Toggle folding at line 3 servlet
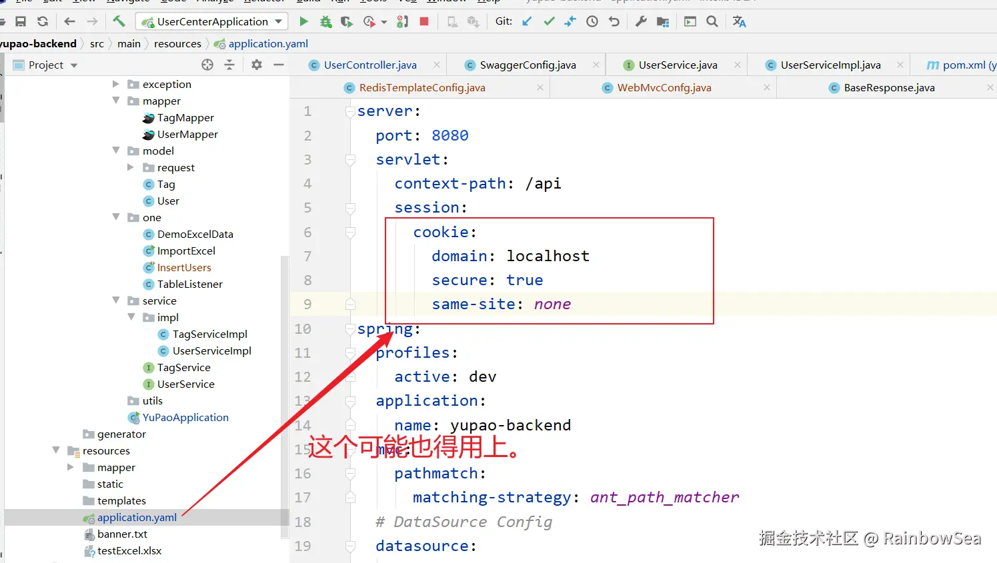Image resolution: width=997 pixels, height=563 pixels. [x=350, y=160]
